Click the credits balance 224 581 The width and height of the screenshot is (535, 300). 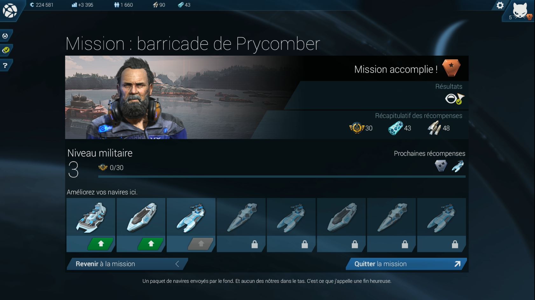pyautogui.click(x=42, y=5)
